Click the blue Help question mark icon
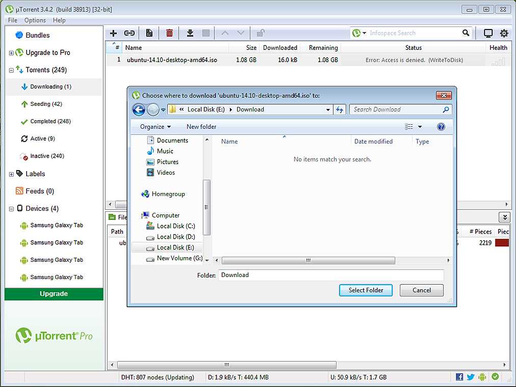 [x=441, y=127]
